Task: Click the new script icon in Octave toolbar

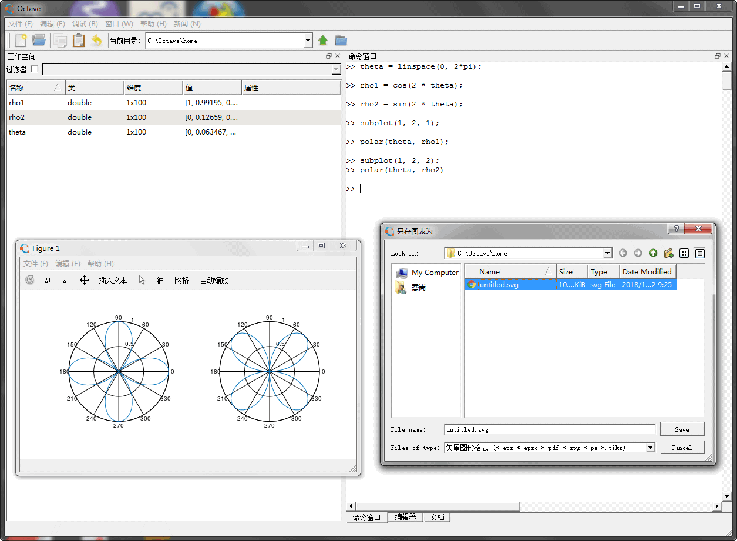Action: [x=21, y=41]
